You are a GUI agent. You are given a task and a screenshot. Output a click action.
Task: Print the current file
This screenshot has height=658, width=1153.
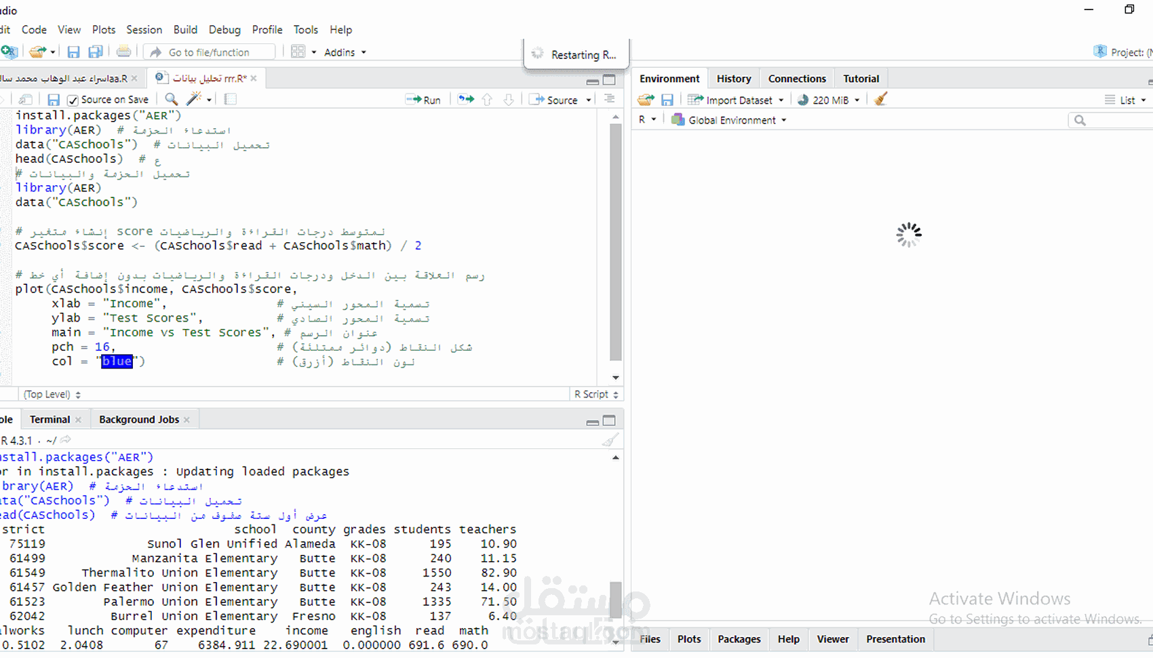click(x=123, y=52)
